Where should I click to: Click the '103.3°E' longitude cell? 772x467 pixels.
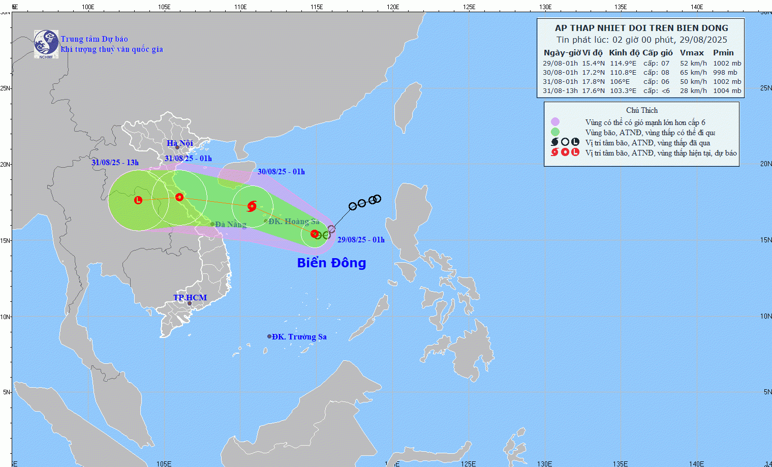tap(623, 91)
